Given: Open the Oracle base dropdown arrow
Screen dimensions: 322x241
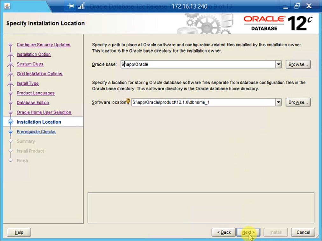Looking at the screenshot, I should (278, 64).
